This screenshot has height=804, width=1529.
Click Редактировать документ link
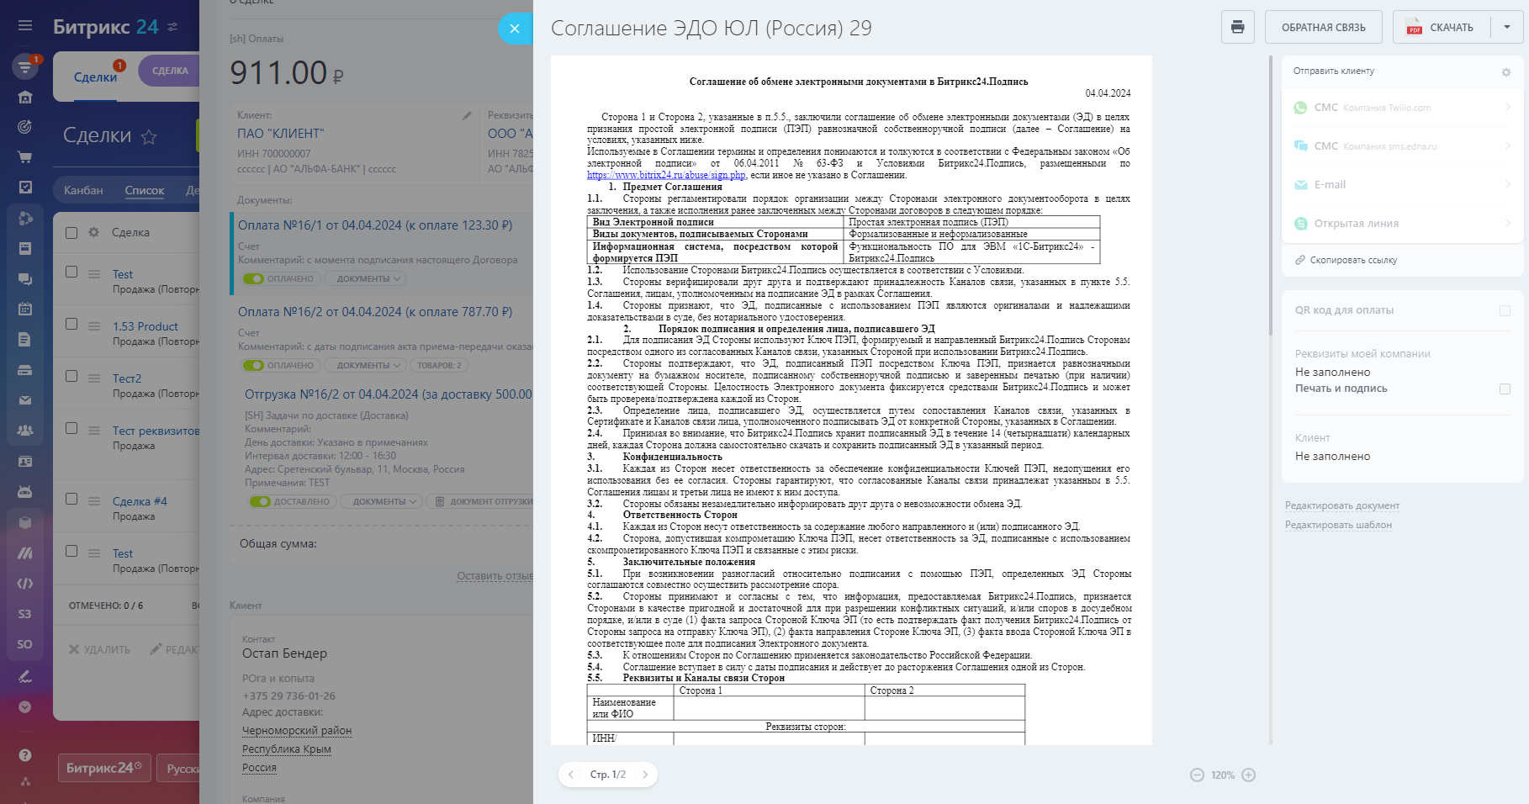(x=1342, y=505)
